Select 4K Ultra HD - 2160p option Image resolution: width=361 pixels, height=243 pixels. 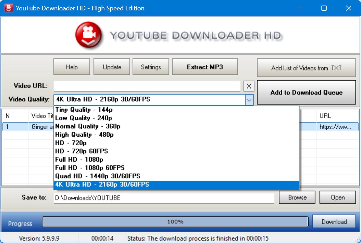coord(102,184)
